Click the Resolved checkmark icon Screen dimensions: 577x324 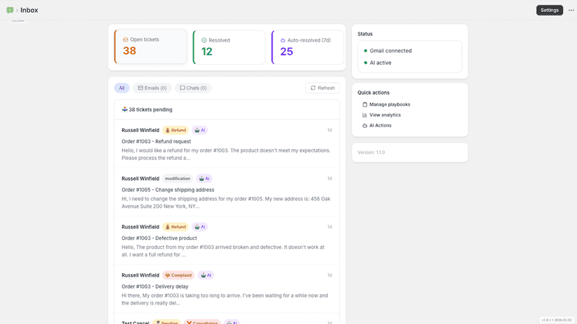204,40
